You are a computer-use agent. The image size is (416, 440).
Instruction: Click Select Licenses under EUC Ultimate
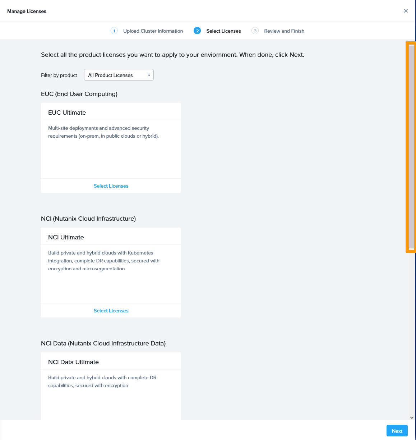(111, 185)
